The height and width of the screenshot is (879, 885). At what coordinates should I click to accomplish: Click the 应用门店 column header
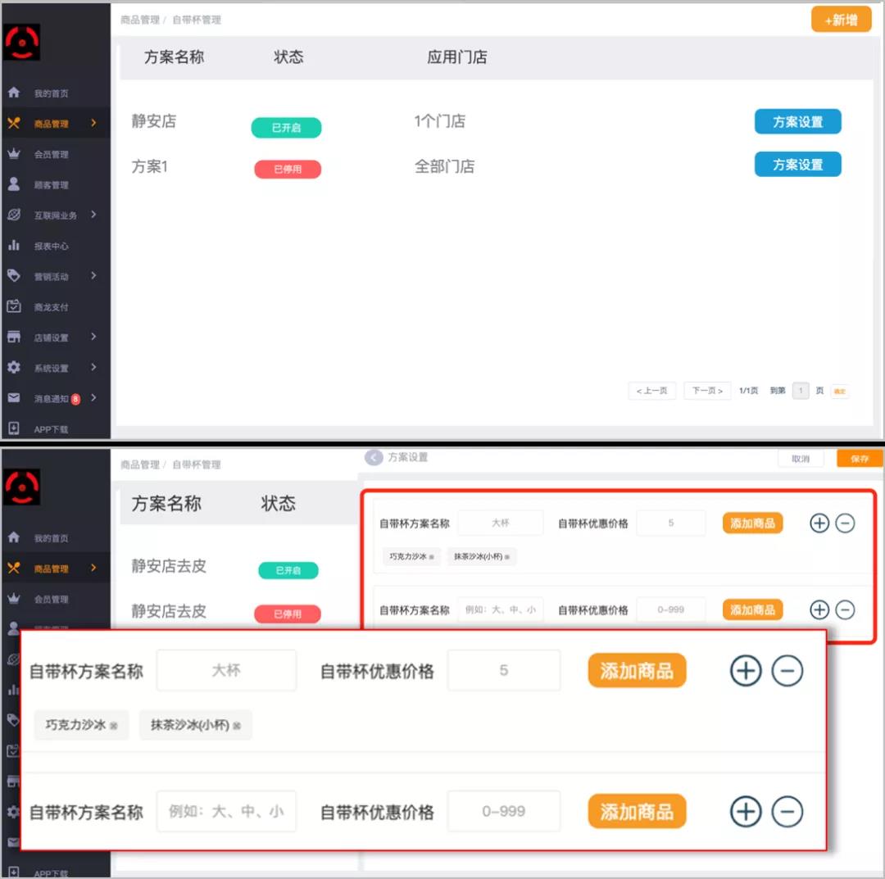tap(456, 57)
